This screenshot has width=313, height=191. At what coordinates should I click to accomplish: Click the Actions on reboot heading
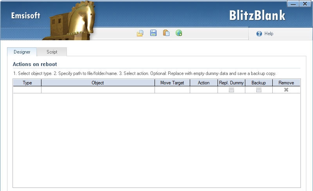[x=35, y=64]
